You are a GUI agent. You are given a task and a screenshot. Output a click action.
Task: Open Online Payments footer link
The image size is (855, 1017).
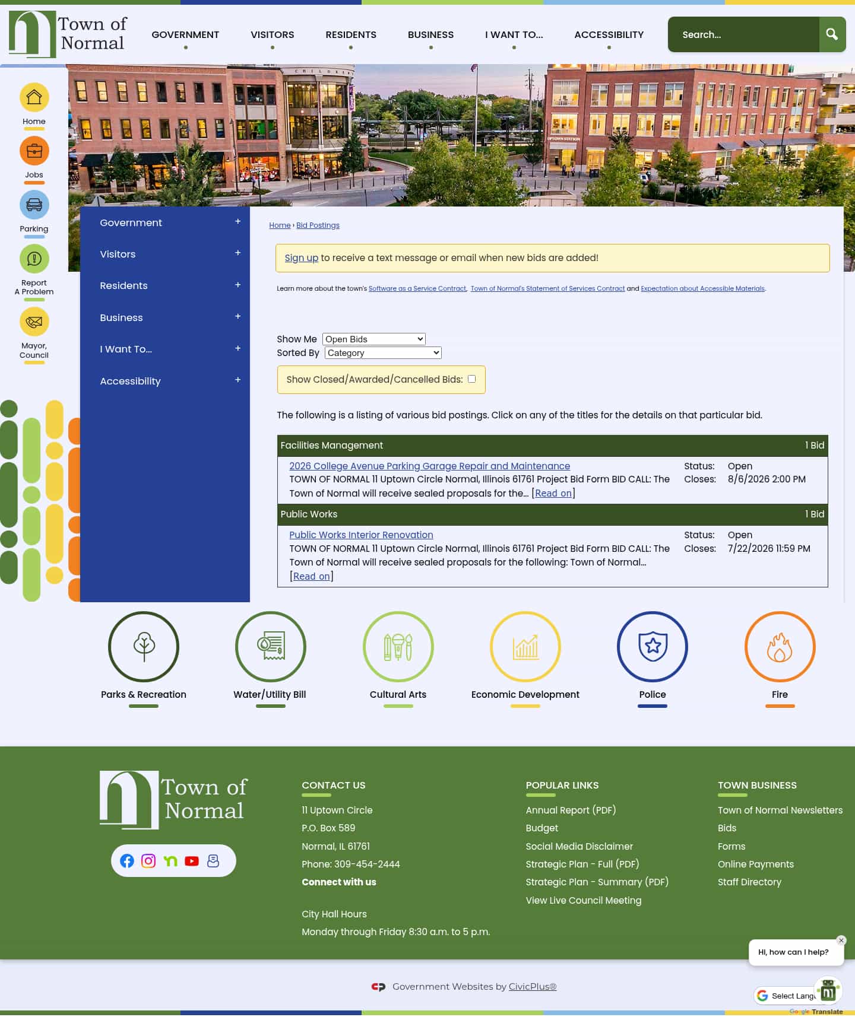click(755, 865)
